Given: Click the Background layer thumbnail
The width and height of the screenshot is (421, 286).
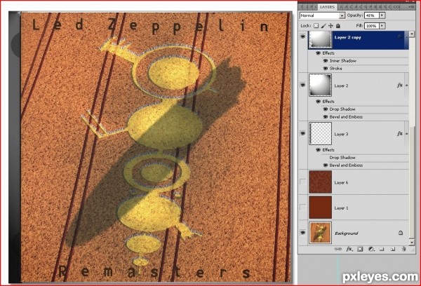Looking at the screenshot, I should [321, 233].
